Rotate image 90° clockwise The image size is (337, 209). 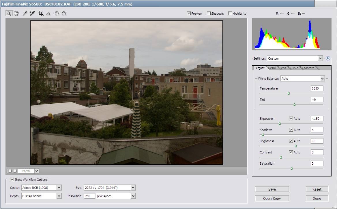point(64,13)
